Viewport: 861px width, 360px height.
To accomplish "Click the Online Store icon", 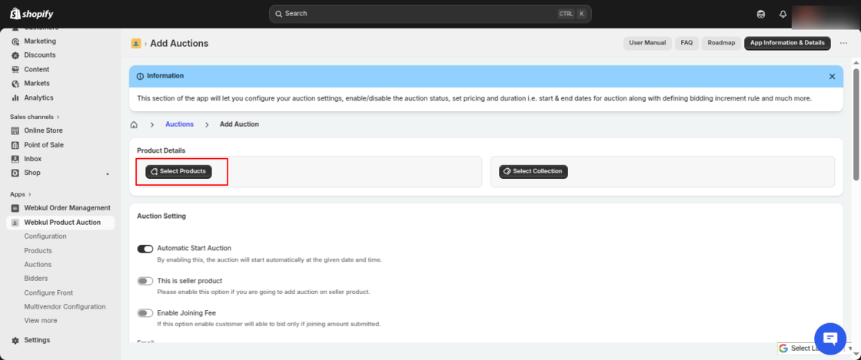I will point(15,131).
